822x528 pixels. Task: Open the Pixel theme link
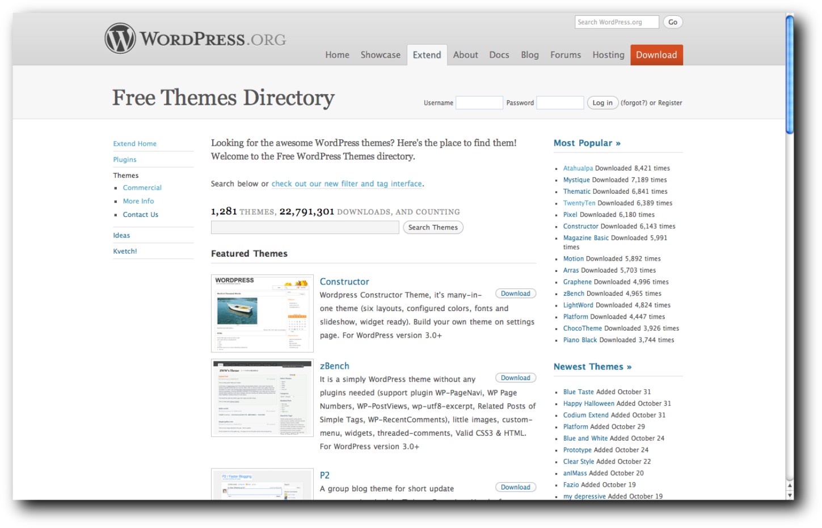pyautogui.click(x=570, y=215)
